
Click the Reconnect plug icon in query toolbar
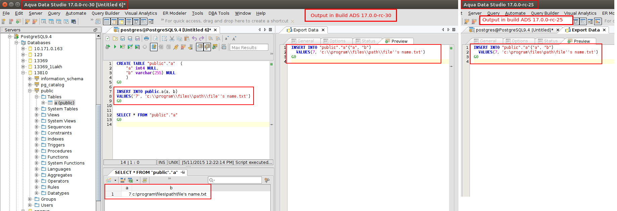click(x=176, y=47)
